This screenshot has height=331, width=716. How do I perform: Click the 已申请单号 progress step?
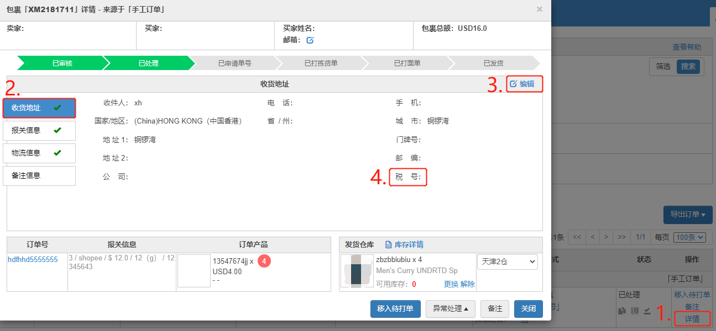pyautogui.click(x=234, y=63)
